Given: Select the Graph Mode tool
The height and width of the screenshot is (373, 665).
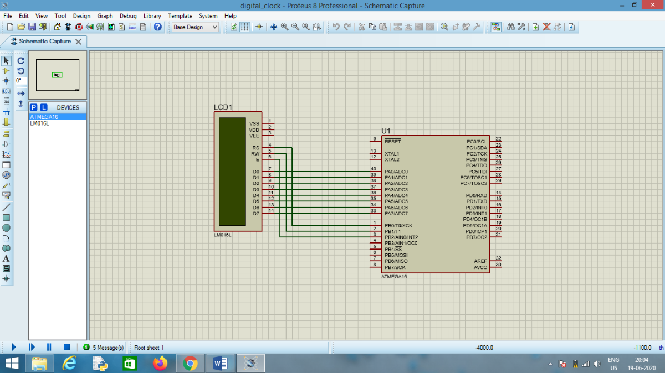Looking at the screenshot, I should coord(7,154).
